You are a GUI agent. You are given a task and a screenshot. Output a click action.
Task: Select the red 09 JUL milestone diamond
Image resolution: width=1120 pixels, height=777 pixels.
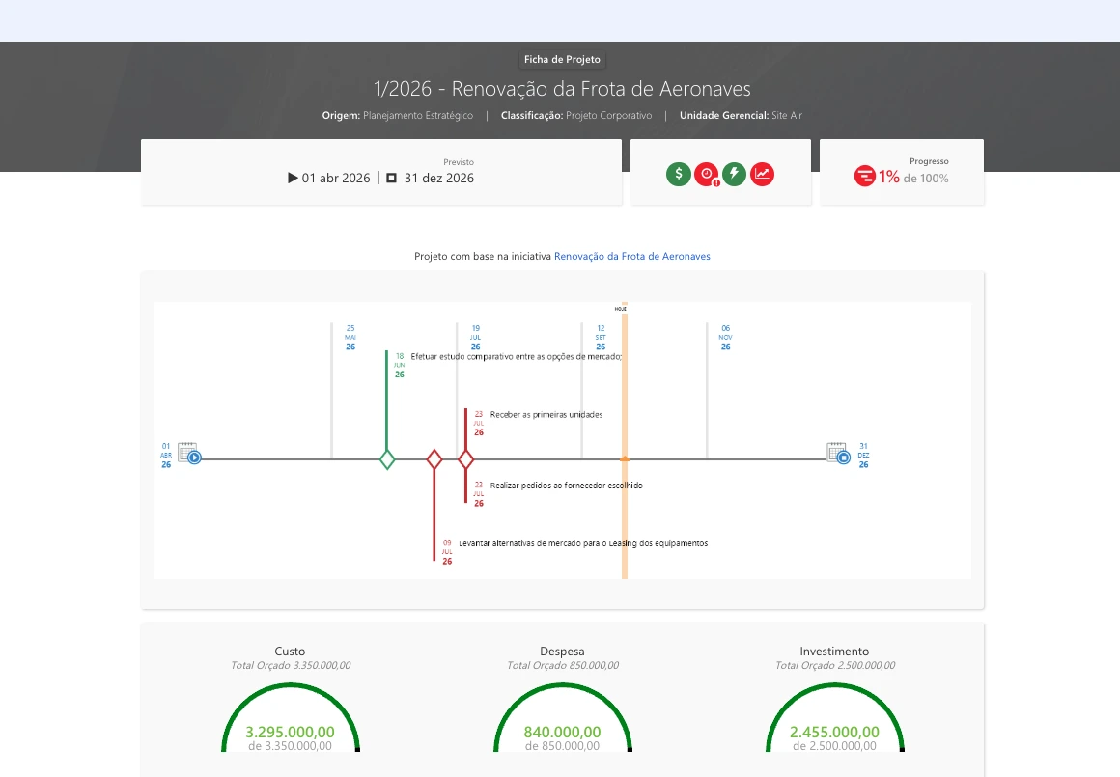click(434, 459)
